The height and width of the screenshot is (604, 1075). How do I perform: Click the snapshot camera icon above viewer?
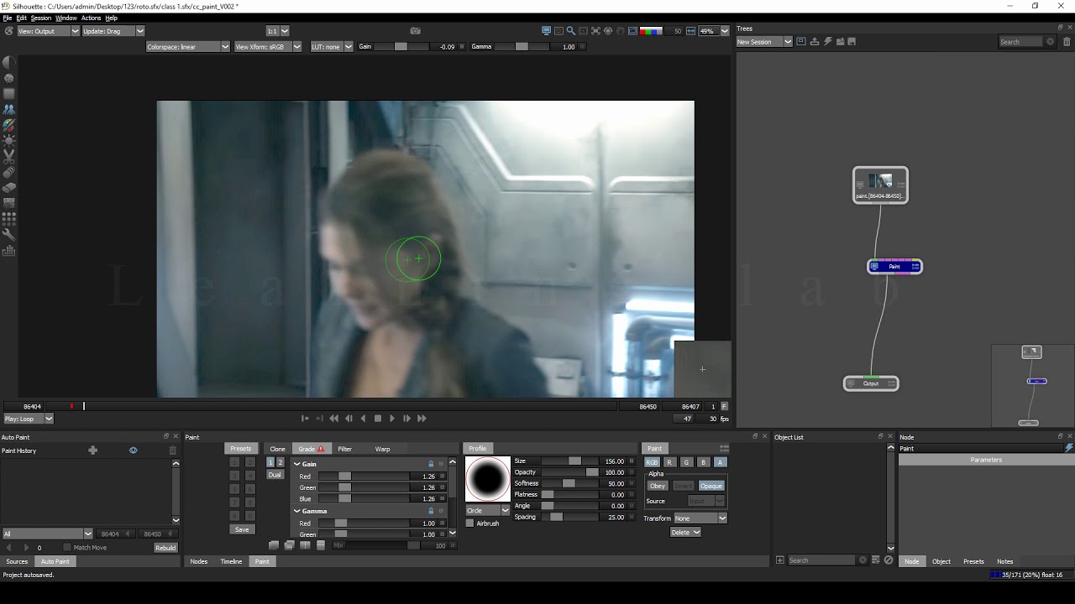[415, 31]
